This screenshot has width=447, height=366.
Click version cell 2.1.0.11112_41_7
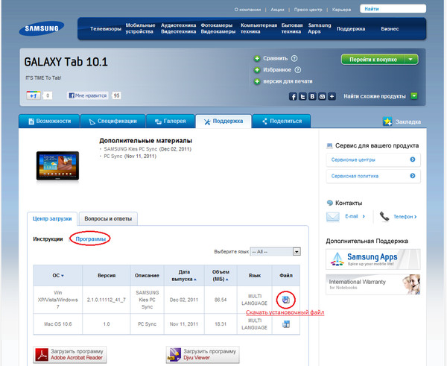tap(107, 300)
